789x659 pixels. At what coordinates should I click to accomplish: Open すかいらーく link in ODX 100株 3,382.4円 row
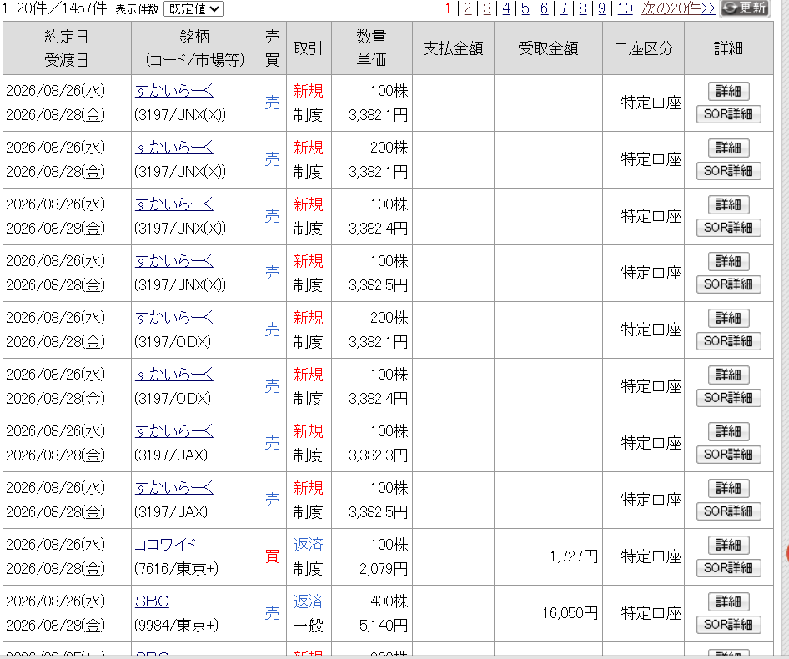click(174, 374)
